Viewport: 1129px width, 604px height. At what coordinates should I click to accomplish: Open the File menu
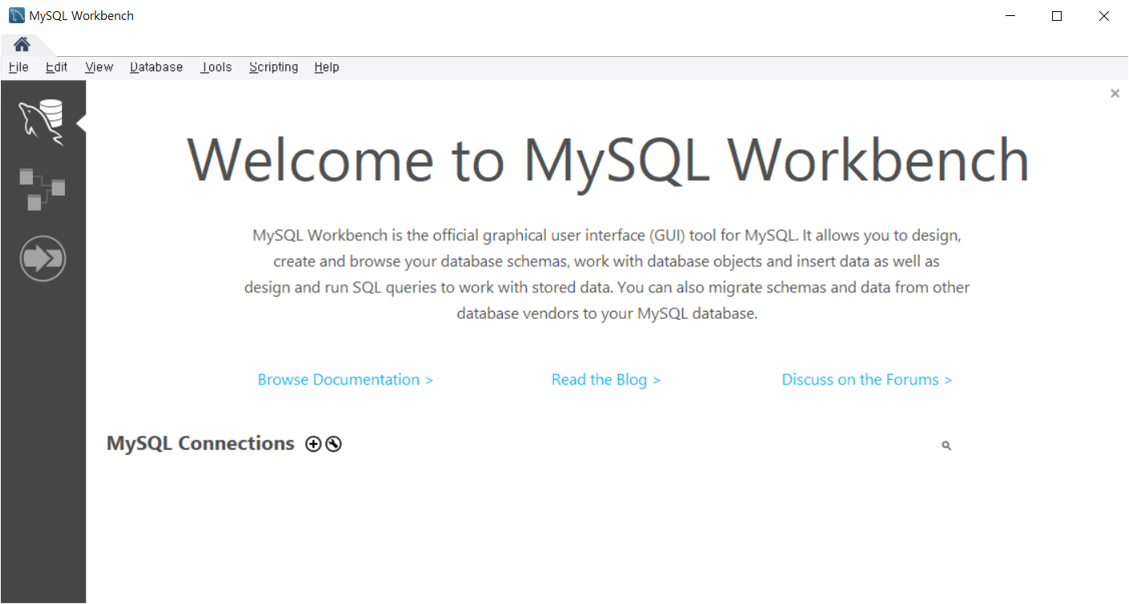[x=18, y=67]
